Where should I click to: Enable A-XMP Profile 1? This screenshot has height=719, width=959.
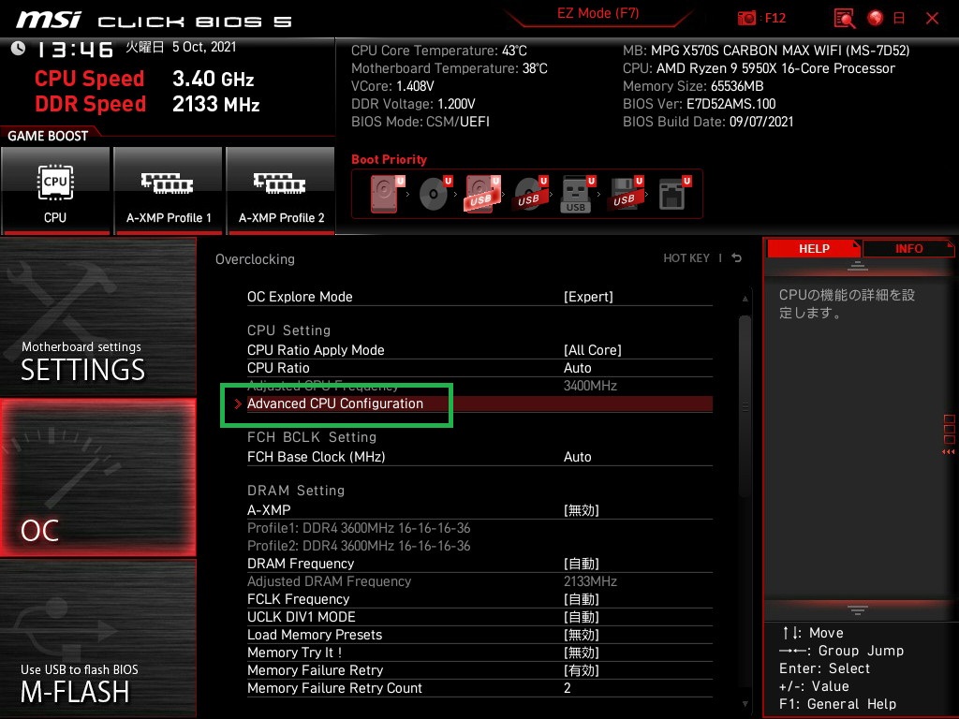[169, 191]
